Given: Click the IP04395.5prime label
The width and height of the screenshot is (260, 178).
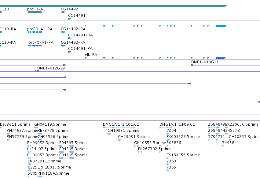Looking at the screenshot, I should pyautogui.click(x=73, y=143).
